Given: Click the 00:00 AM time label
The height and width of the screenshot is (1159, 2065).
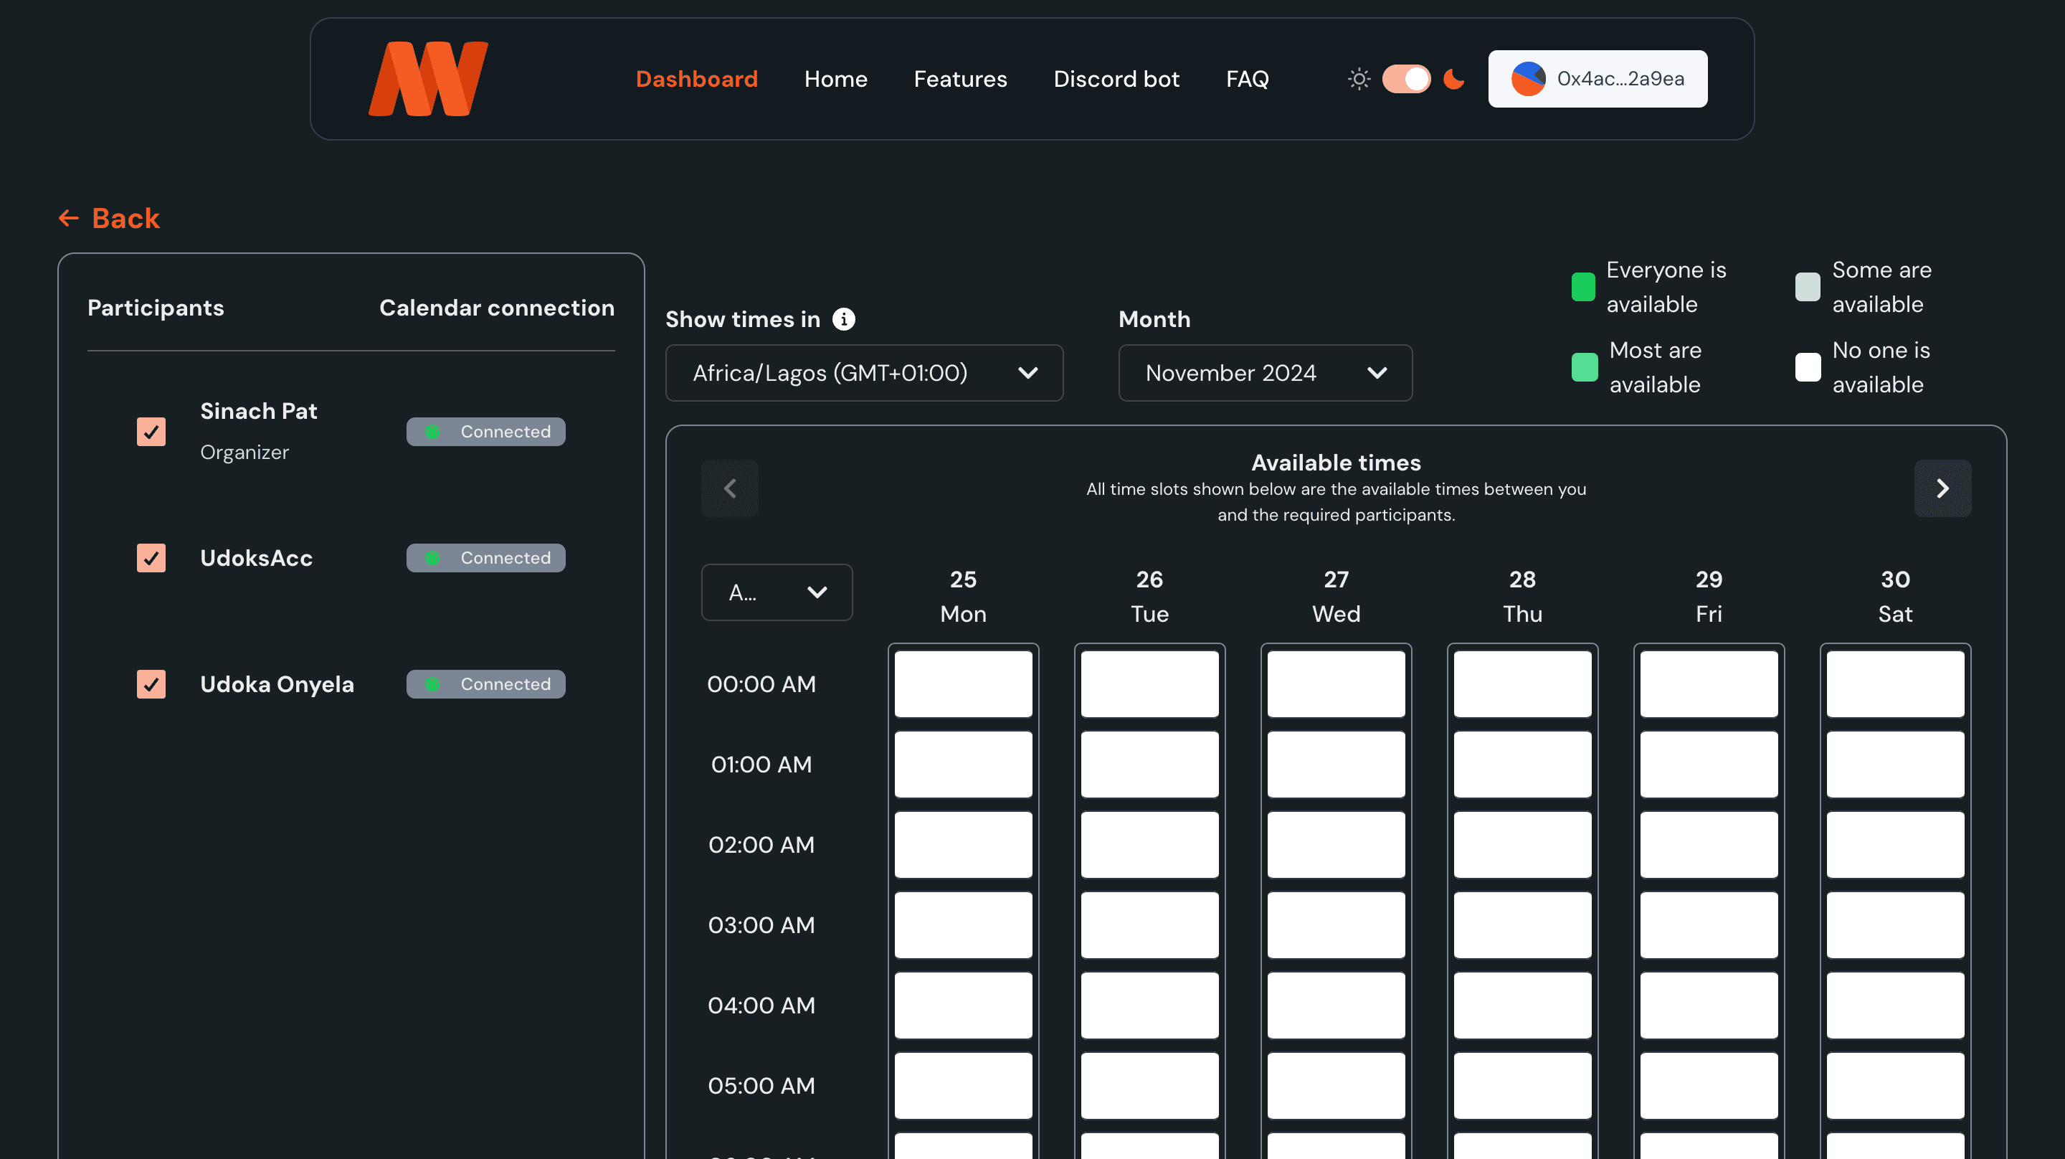Looking at the screenshot, I should point(761,684).
